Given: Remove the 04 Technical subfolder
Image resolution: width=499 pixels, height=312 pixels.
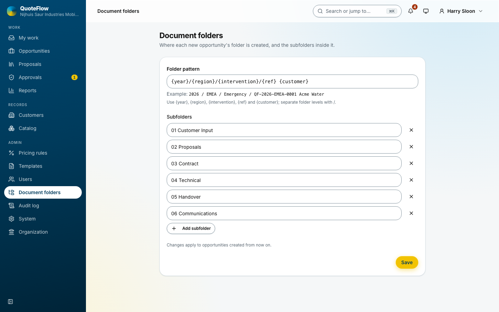Looking at the screenshot, I should pos(411,180).
